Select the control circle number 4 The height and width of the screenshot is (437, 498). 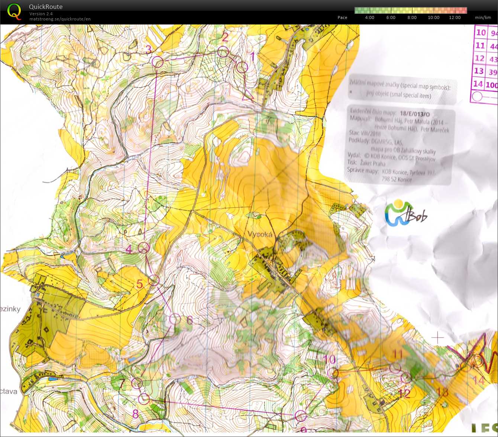coord(143,247)
